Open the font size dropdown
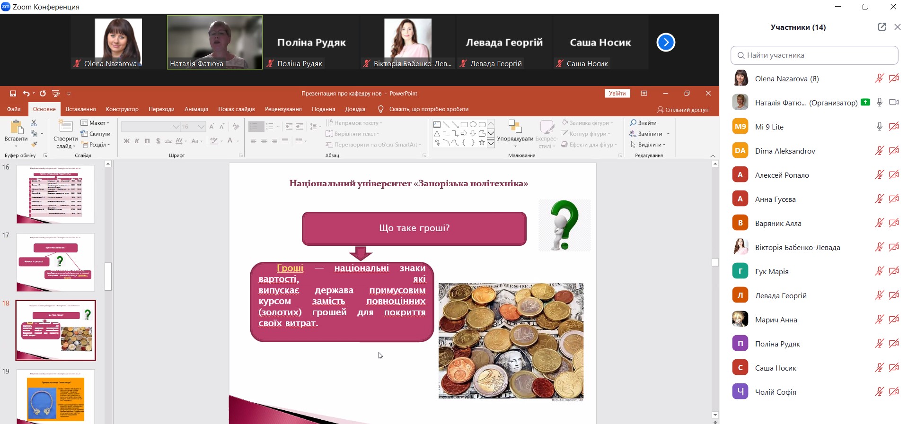Screen dimensions: 908x424 coord(201,127)
